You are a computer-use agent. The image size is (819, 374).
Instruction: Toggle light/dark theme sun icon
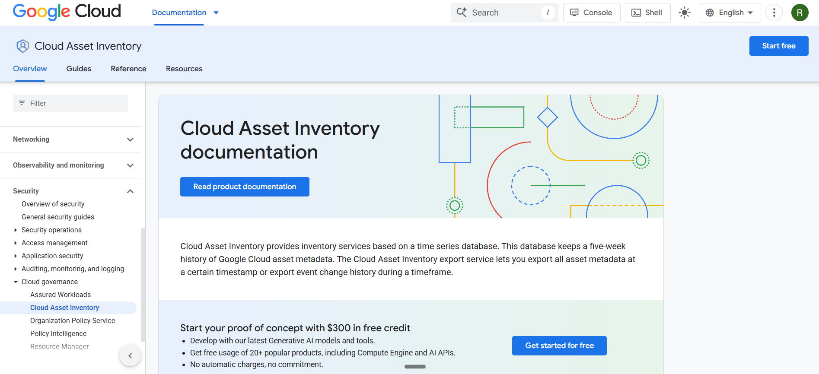click(x=685, y=13)
